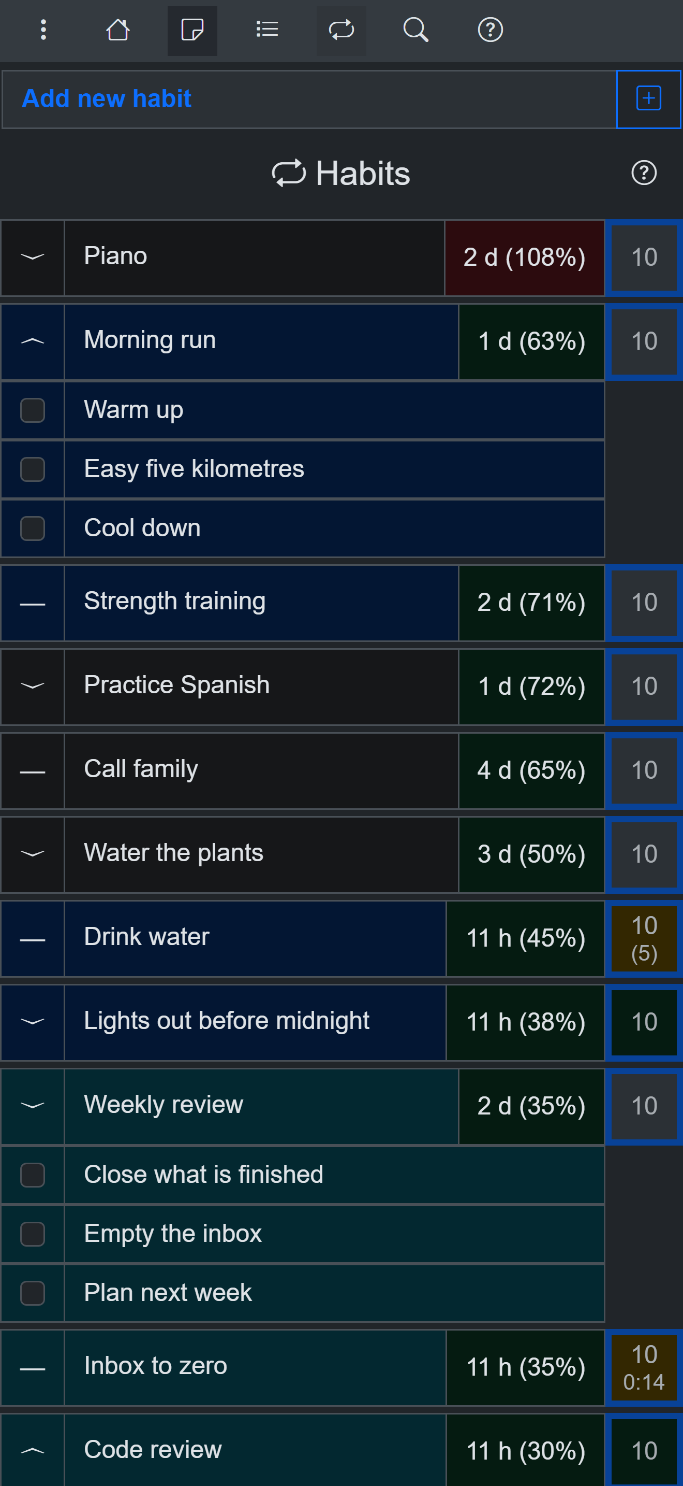Viewport: 683px width, 1486px height.
Task: Open the task list icon
Action: tap(266, 30)
